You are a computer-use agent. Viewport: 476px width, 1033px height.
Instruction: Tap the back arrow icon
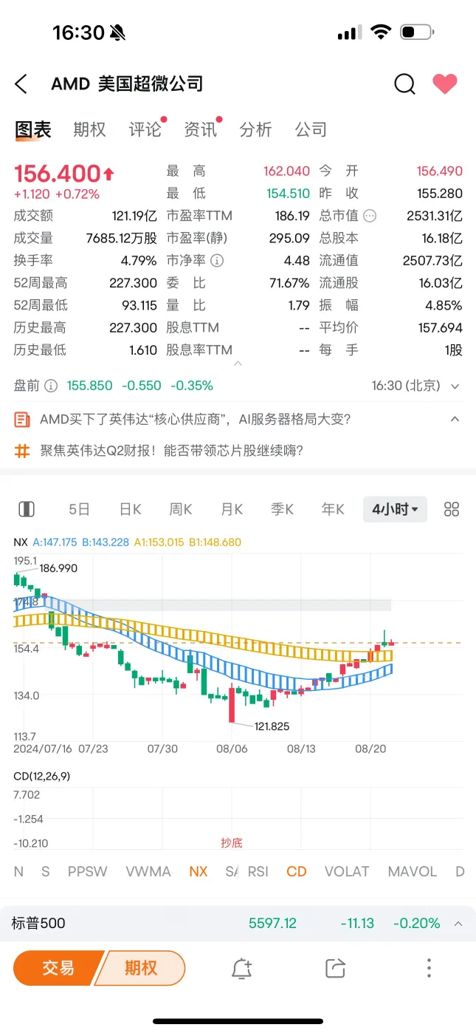coord(21,84)
